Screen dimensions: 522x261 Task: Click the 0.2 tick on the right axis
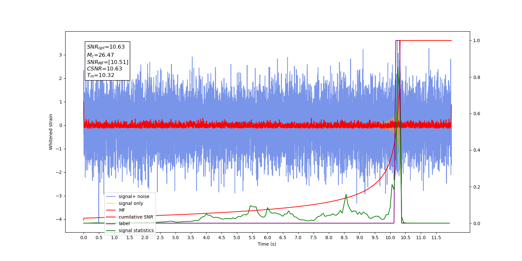(x=477, y=187)
